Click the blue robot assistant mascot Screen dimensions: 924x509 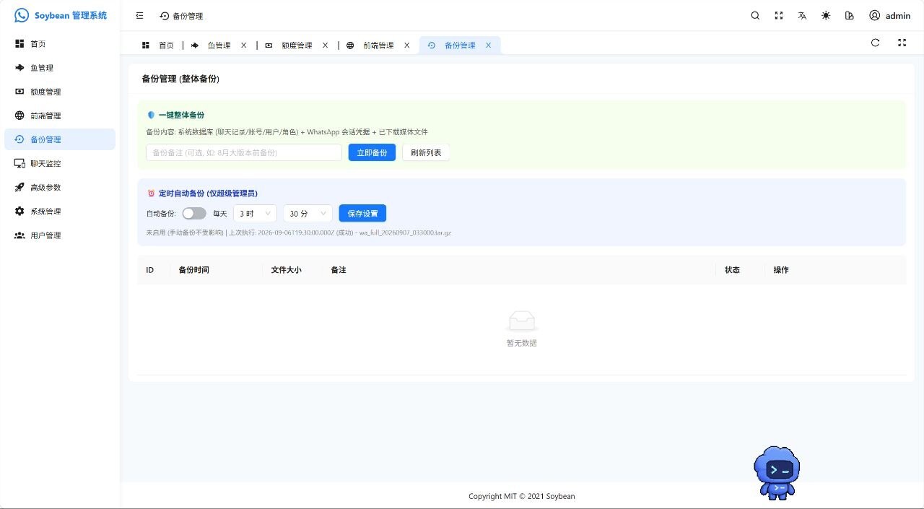click(777, 472)
